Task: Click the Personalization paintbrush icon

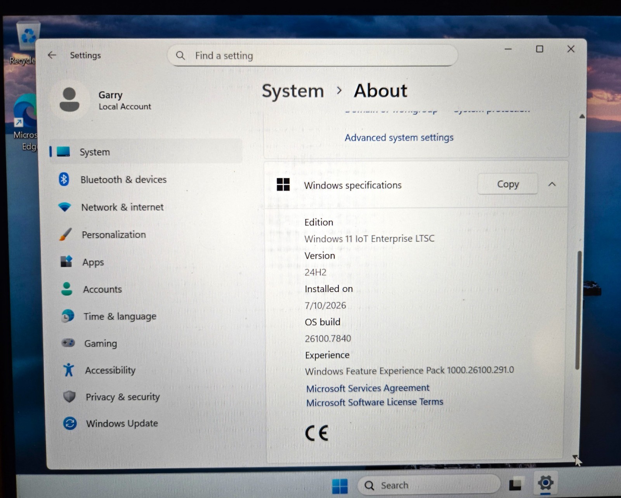Action: click(65, 234)
